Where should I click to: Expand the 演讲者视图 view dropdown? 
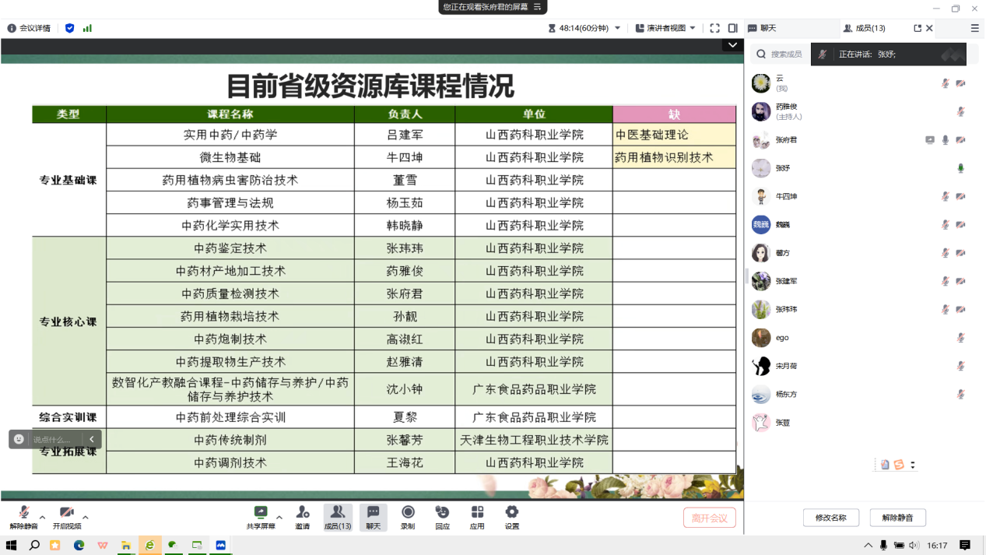pyautogui.click(x=665, y=28)
